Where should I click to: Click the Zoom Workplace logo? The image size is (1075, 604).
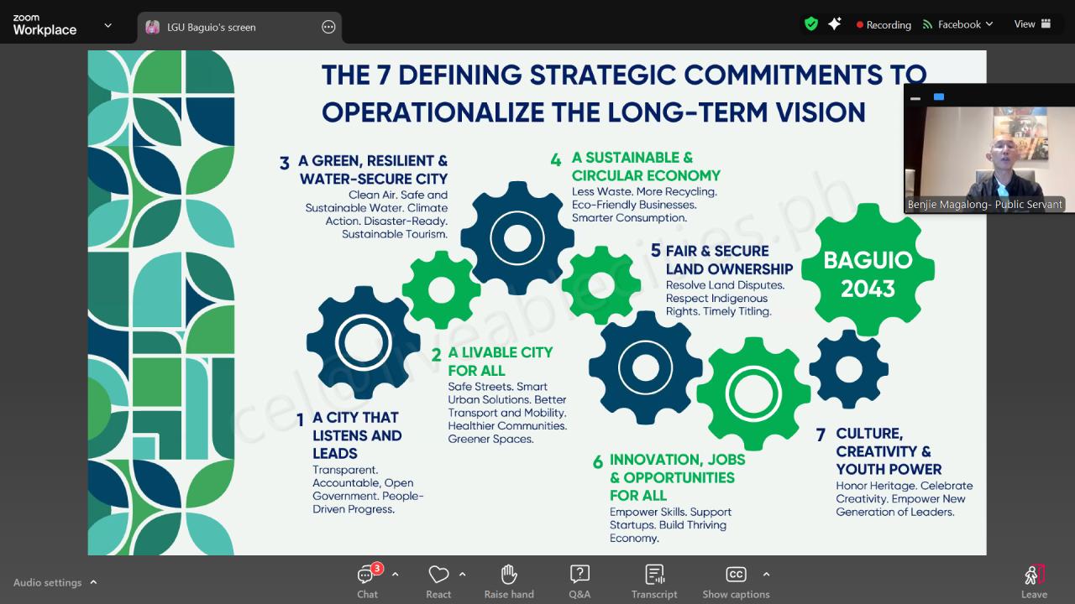(45, 25)
